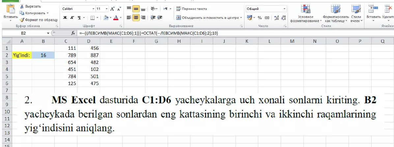Click the text orientation icon
Viewport: 394px width, 147px height.
coord(153,9)
